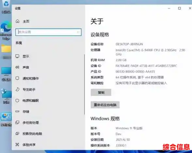Click the 专注助手 moon icon
This screenshot has width=192, height=153.
[17, 89]
